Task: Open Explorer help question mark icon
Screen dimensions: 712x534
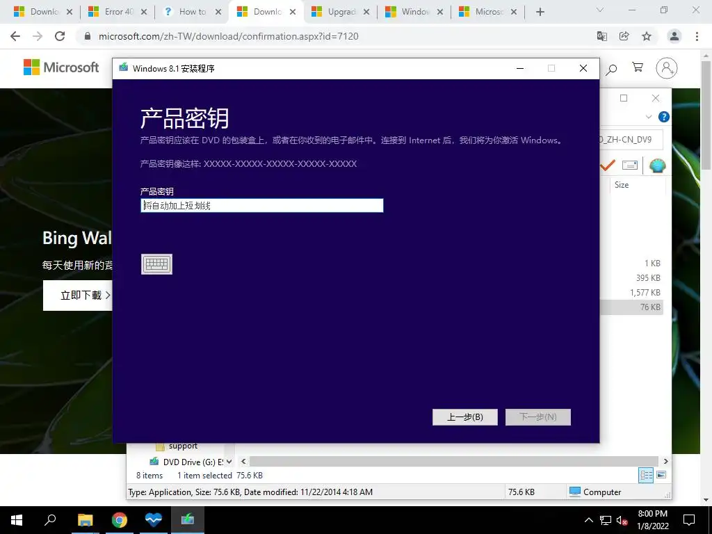Action: (x=664, y=117)
